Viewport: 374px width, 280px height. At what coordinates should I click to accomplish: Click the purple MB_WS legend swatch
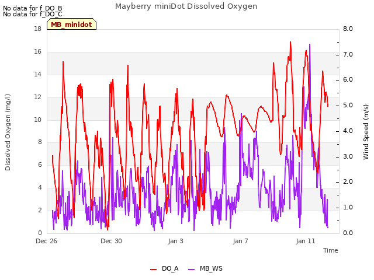pyautogui.click(x=191, y=269)
